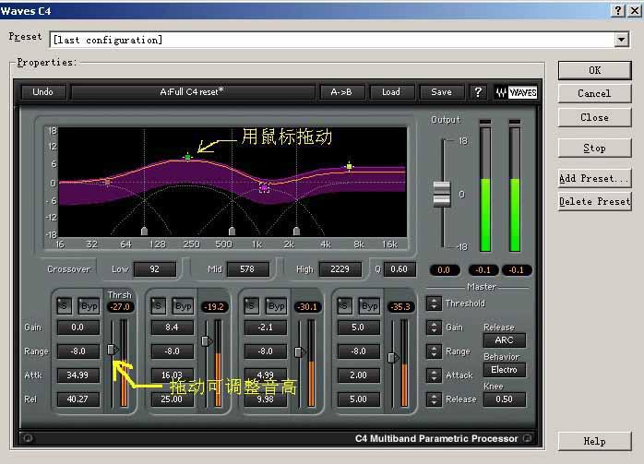Click the Save menu in the plugin toolbar
644x464 pixels.
[441, 92]
